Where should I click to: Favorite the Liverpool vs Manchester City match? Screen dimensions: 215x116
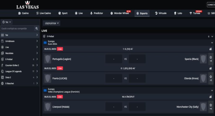[211, 105]
